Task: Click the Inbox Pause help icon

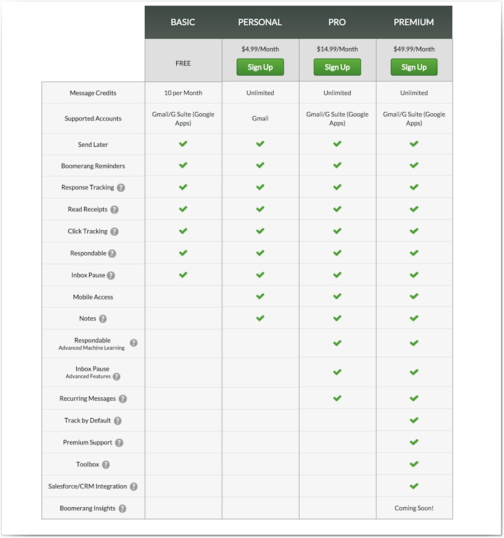Action: [110, 275]
